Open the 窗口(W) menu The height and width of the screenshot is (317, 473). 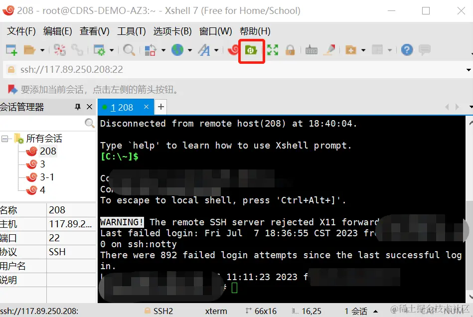point(216,31)
